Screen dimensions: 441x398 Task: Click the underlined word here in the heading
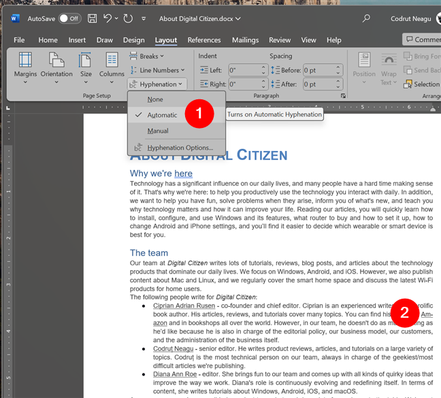pyautogui.click(x=183, y=173)
